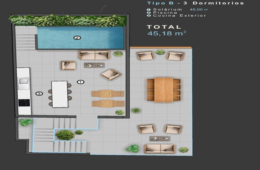Image resolution: width=260 pixels, height=170 pixels.
Task: Select the large wooden dining table
Action: pos(164,90)
